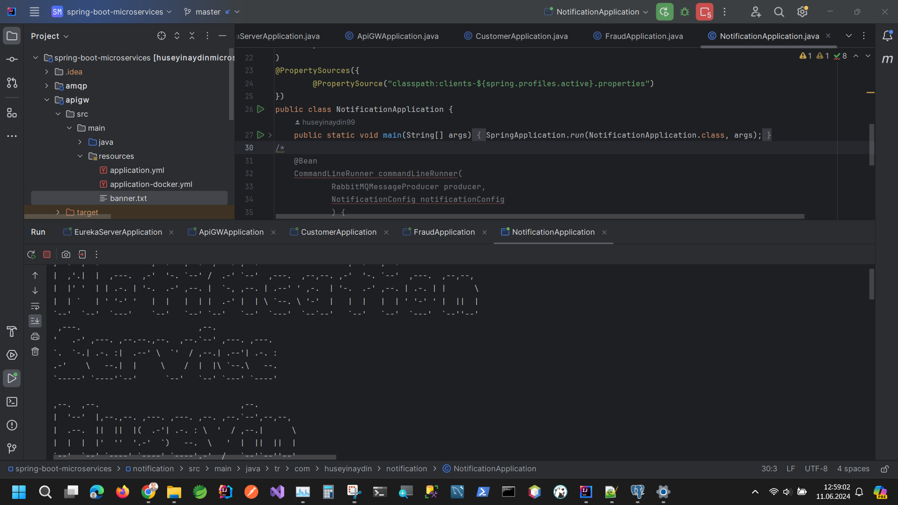Switch to CustomerApplication.java editor tab
898x505 pixels.
point(516,36)
